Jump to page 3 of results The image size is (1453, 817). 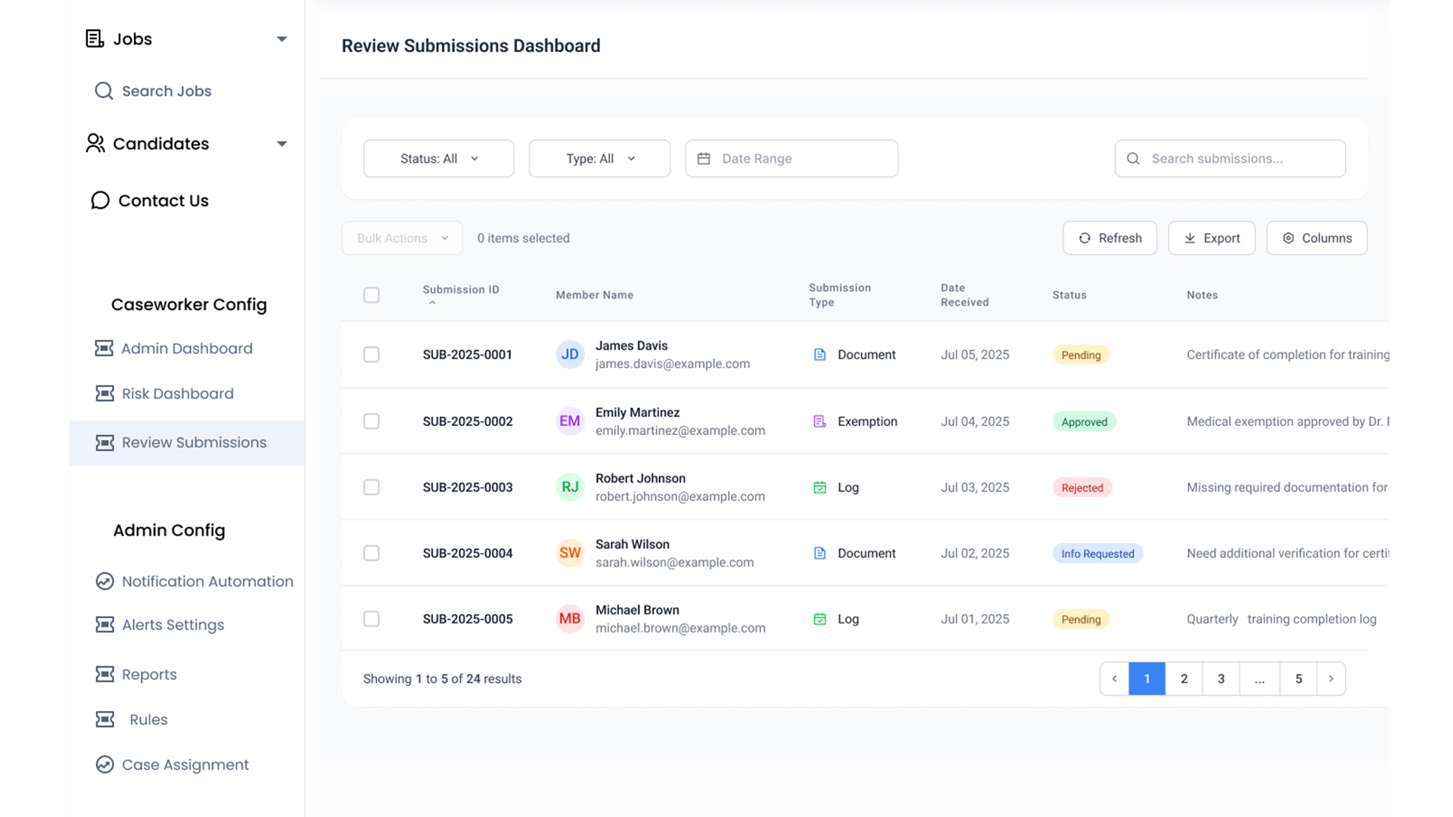coord(1221,679)
